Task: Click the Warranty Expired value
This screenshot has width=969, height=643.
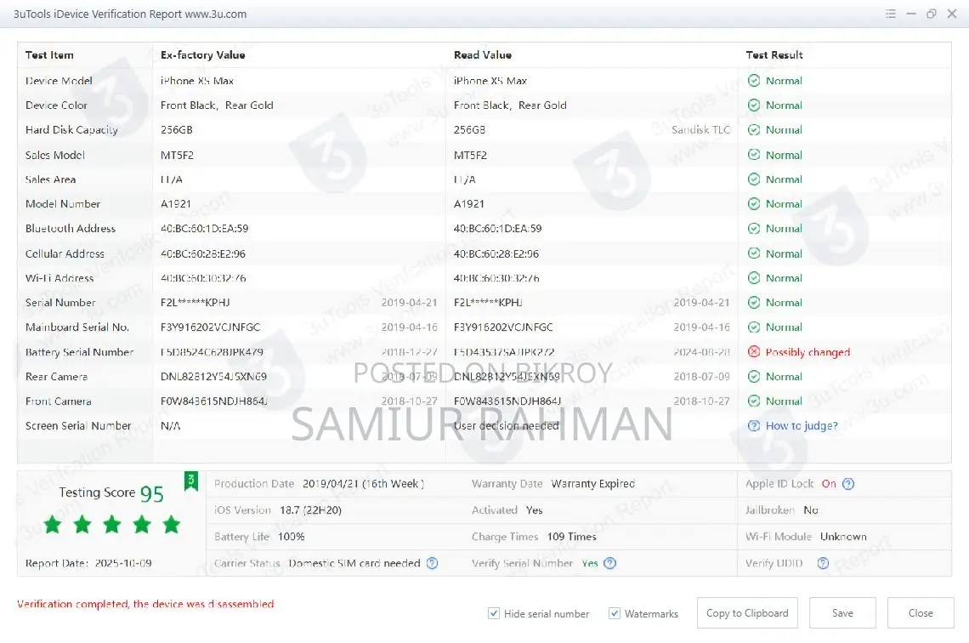Action: (592, 484)
